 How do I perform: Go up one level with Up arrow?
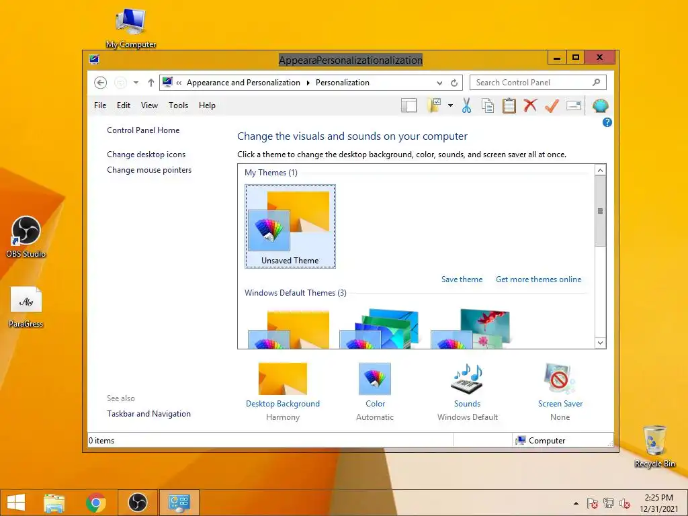pos(151,83)
